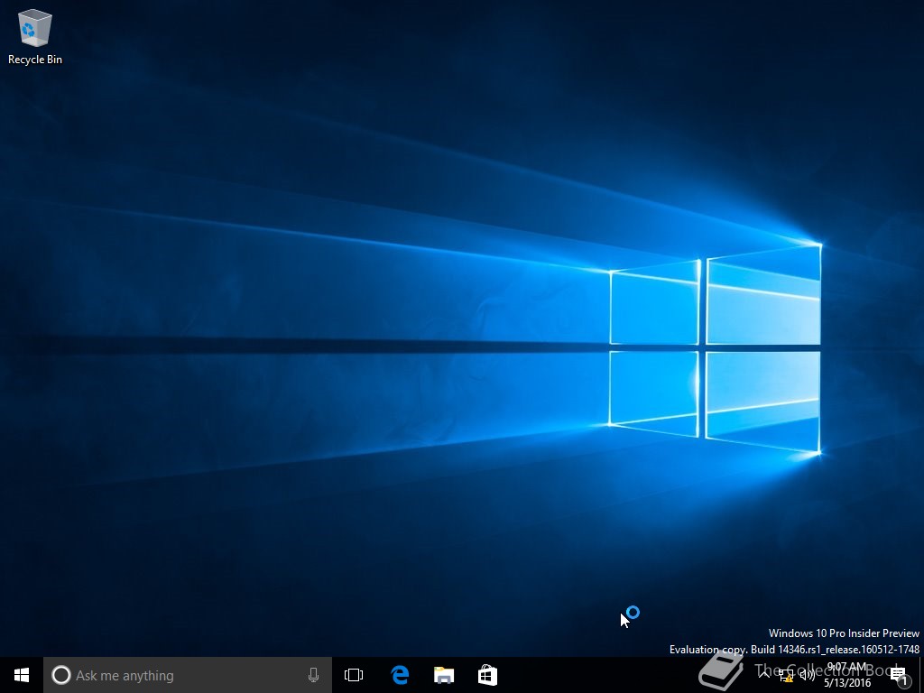Open the Recycle Bin desktop icon
The image size is (924, 693).
[35, 36]
